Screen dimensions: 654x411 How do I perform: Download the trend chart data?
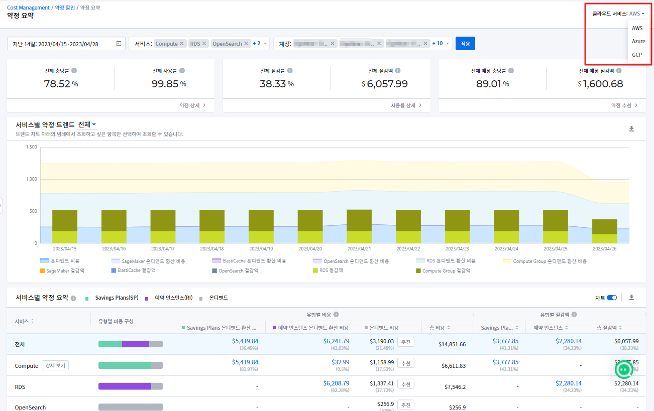[631, 129]
